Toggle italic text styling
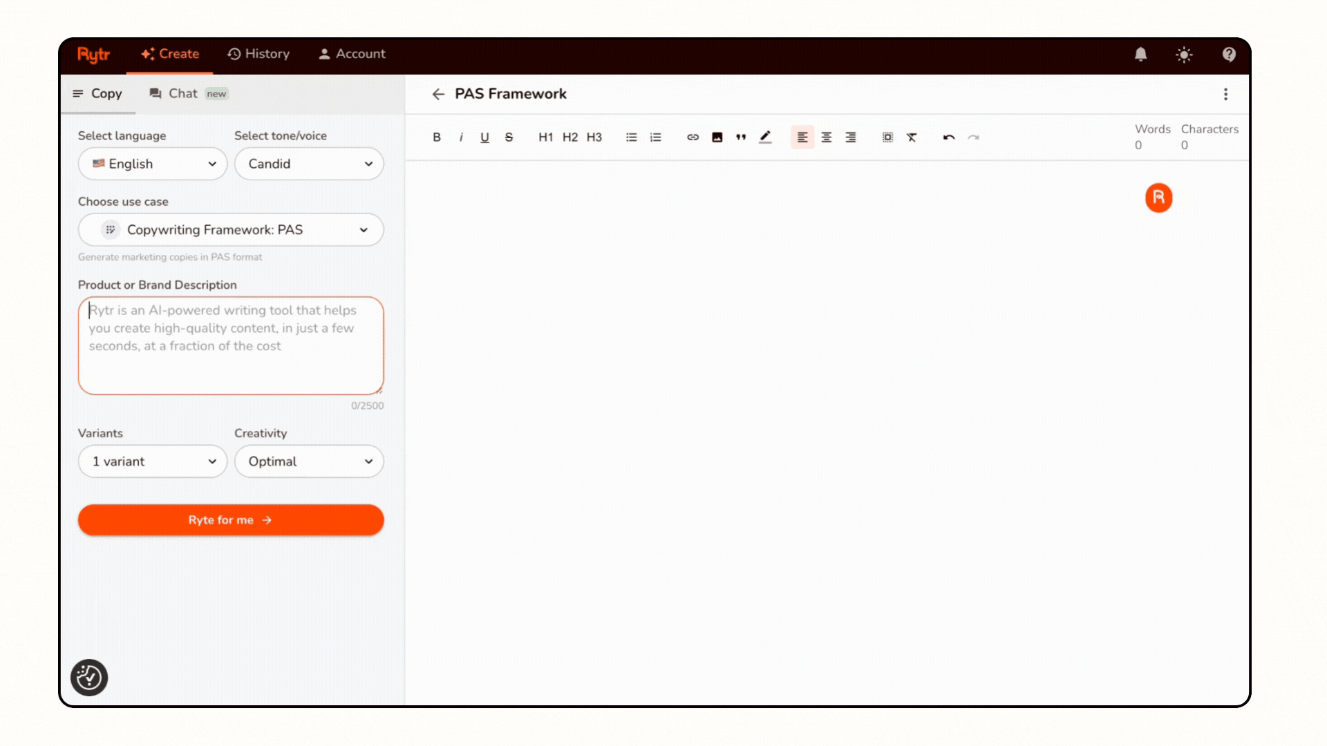The height and width of the screenshot is (746, 1327). [460, 137]
